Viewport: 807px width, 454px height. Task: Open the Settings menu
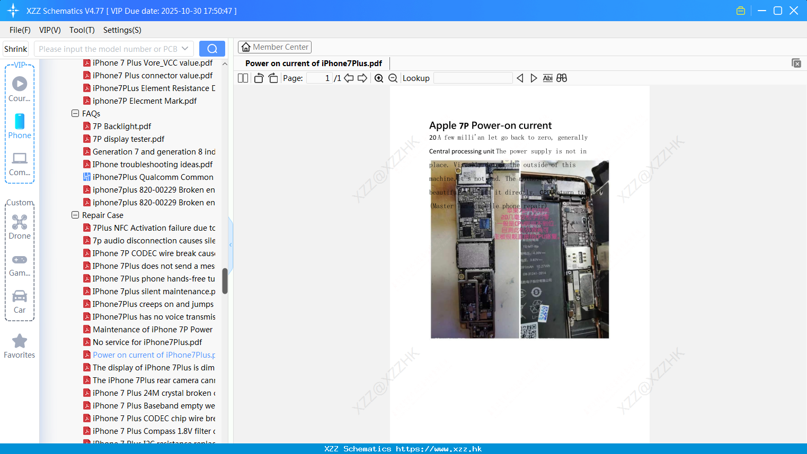point(122,30)
